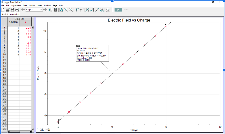Click the cell with value 2.21
The height and width of the screenshot is (134, 225).
click(25, 28)
